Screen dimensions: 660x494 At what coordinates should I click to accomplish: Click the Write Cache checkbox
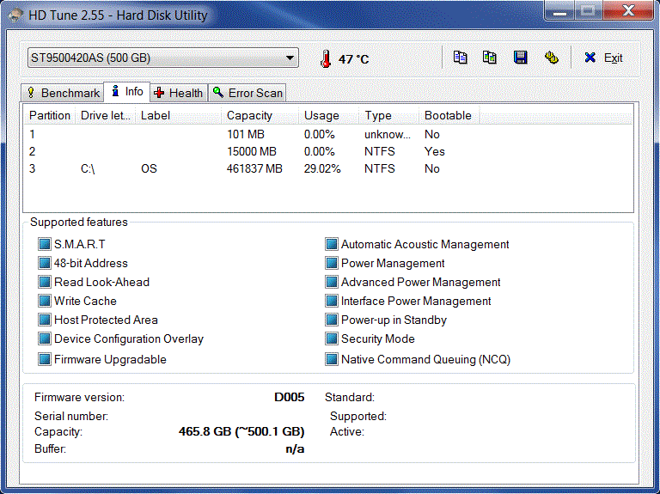coord(44,301)
